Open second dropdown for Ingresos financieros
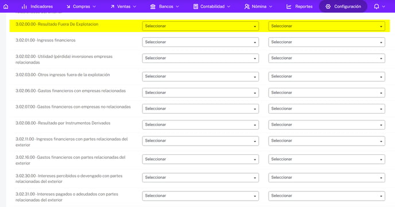Image resolution: width=395 pixels, height=207 pixels. coord(327,42)
